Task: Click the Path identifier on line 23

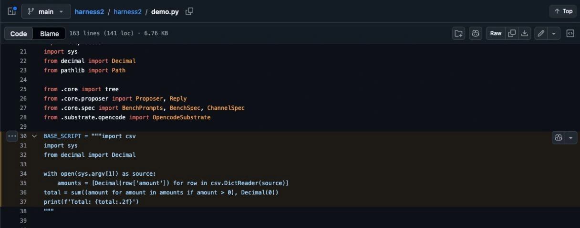Action: click(x=119, y=70)
